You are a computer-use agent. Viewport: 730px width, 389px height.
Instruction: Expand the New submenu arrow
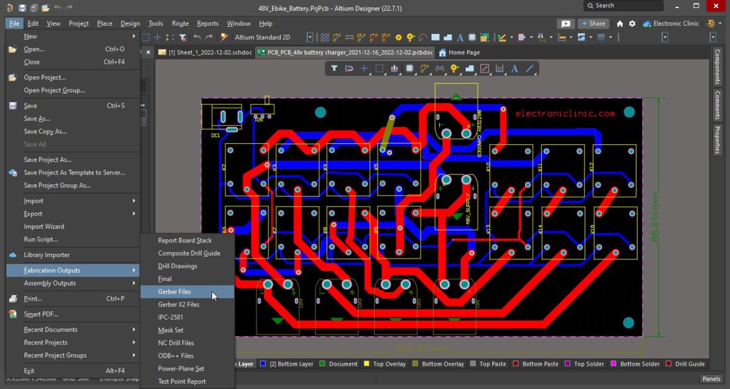[134, 36]
